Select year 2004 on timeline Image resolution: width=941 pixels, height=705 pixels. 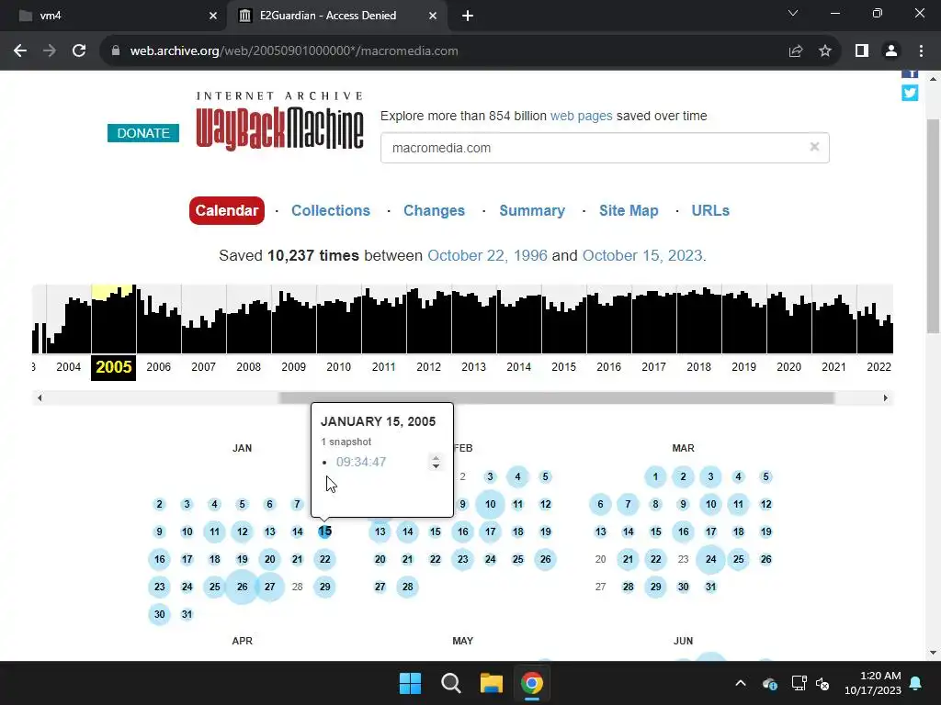pos(68,367)
